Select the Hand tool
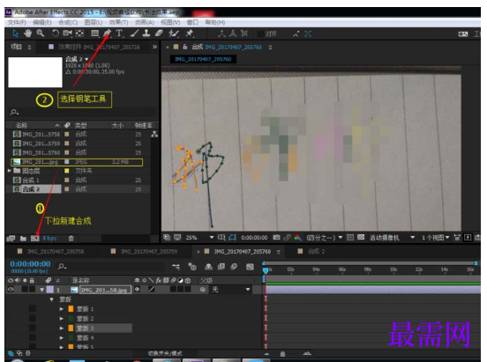The image size is (487, 362). tap(27, 33)
